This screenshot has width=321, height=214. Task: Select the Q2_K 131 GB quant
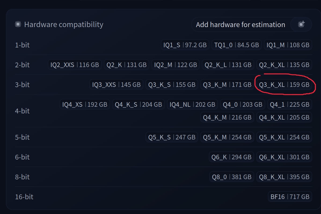coord(126,65)
